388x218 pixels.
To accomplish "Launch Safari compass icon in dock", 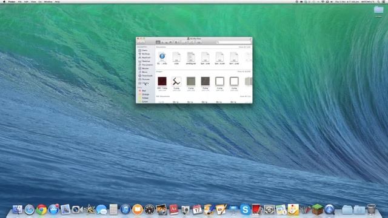I will pyautogui.click(x=29, y=210).
